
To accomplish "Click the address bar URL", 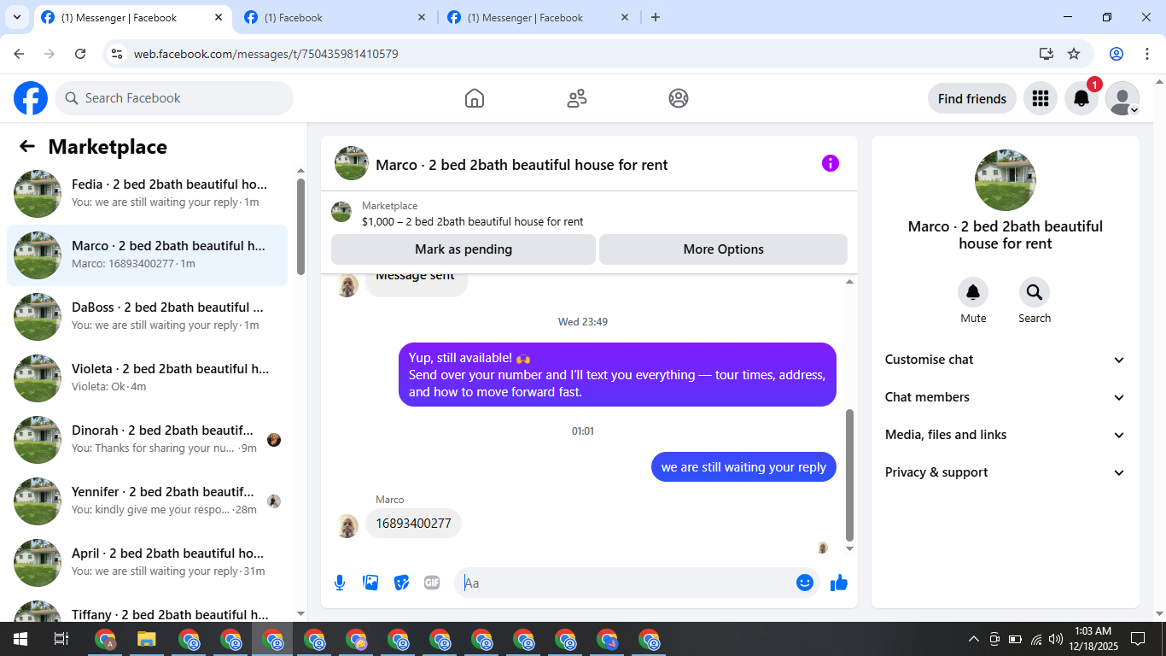I will point(265,54).
